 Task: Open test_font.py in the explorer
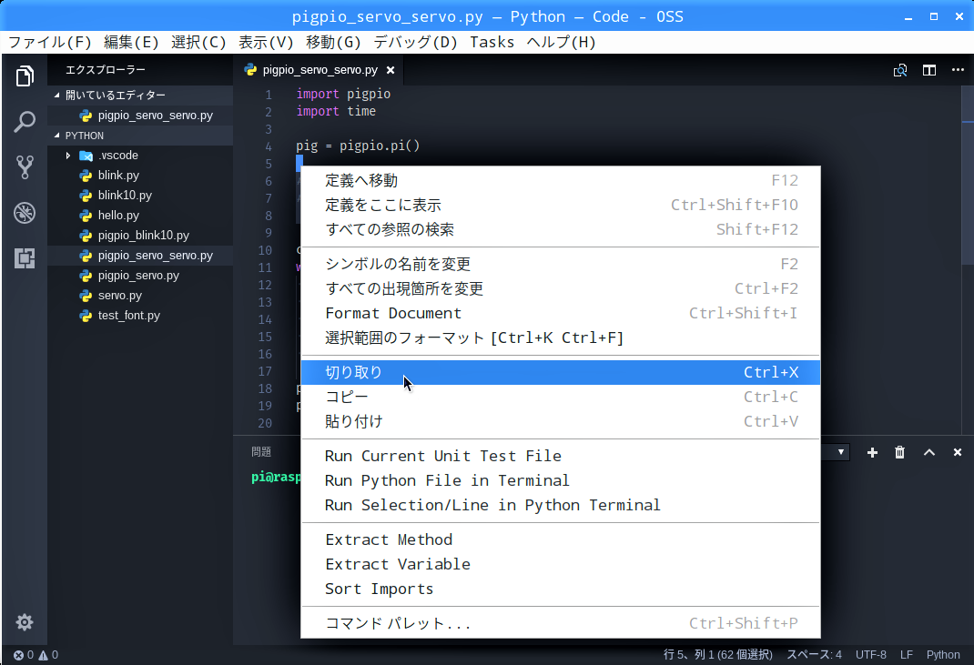140,316
